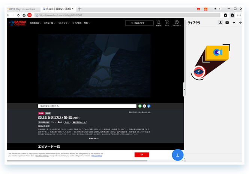Image resolution: width=249 pixels, height=174 pixels.
Task: Click the blue floating download button
Action: pyautogui.click(x=178, y=155)
